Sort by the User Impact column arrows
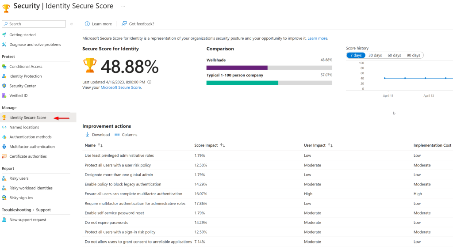453x250 pixels. tap(330, 145)
